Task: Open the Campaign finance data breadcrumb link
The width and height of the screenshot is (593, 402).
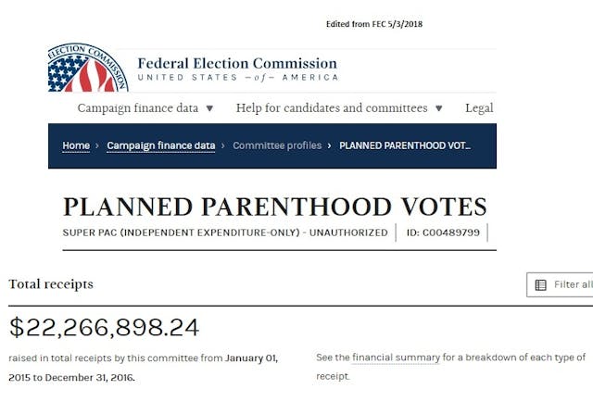Action: click(160, 146)
